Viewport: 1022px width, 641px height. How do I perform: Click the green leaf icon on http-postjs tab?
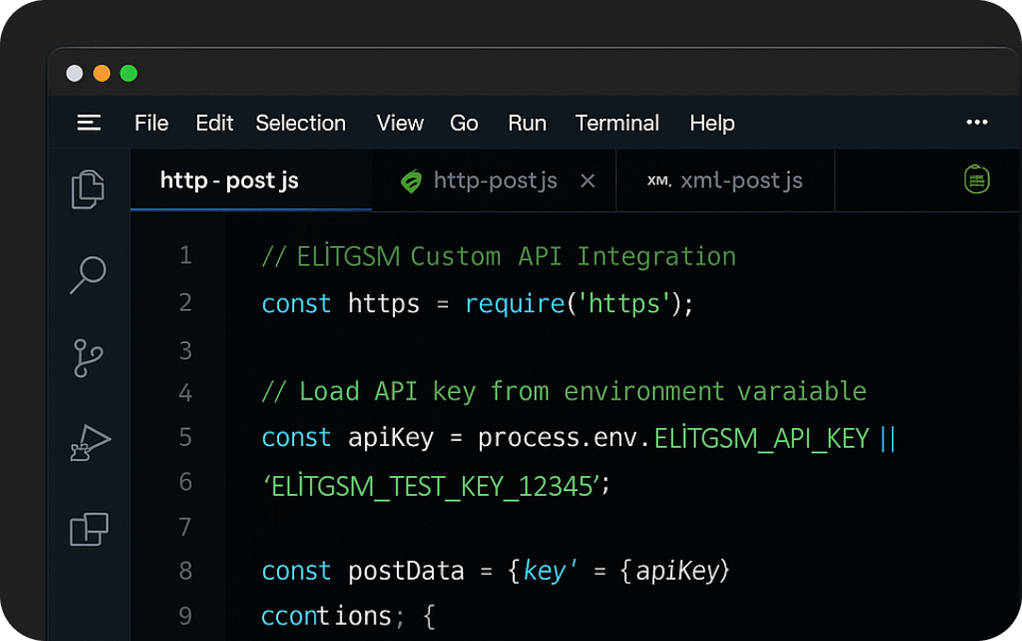411,180
